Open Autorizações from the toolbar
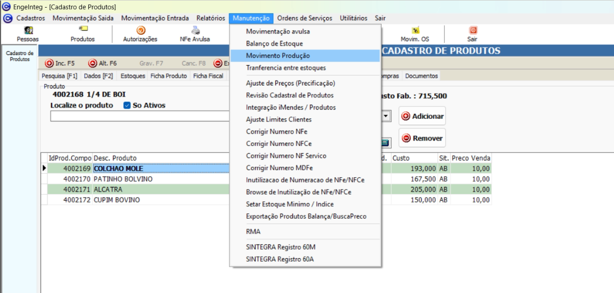 pyautogui.click(x=140, y=31)
